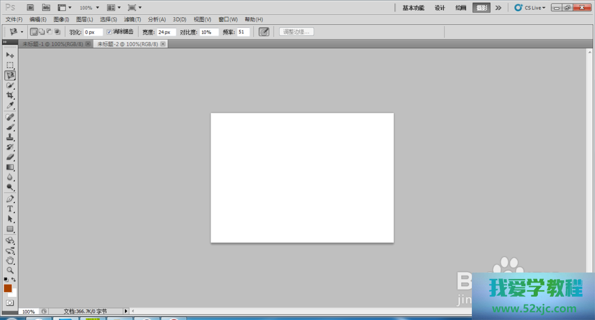Viewport: 595px width, 320px height.
Task: Select the Zoom magnifier tool
Action: (x=10, y=270)
